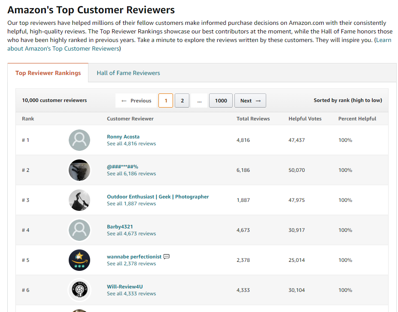Image resolution: width=398 pixels, height=312 pixels.
Task: Open the Learn about Amazon's Top Customer Reviewers link
Action: pyautogui.click(x=199, y=44)
